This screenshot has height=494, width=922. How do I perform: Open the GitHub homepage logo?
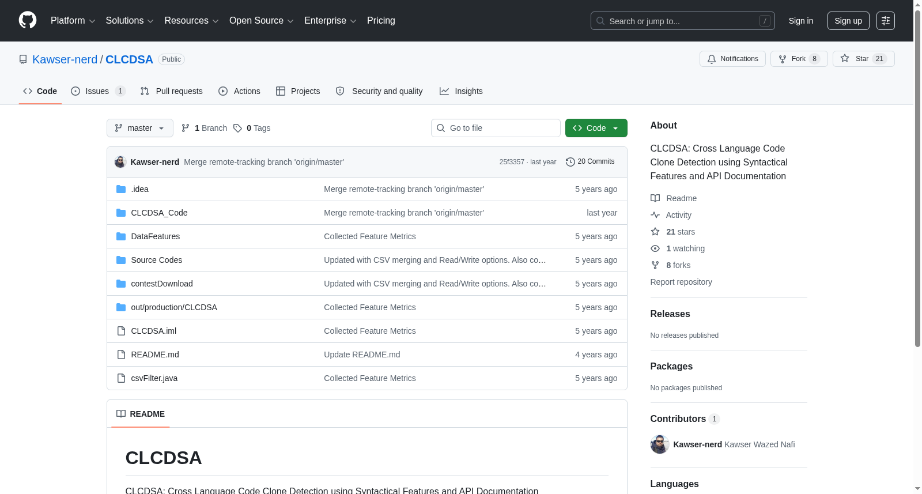[28, 20]
